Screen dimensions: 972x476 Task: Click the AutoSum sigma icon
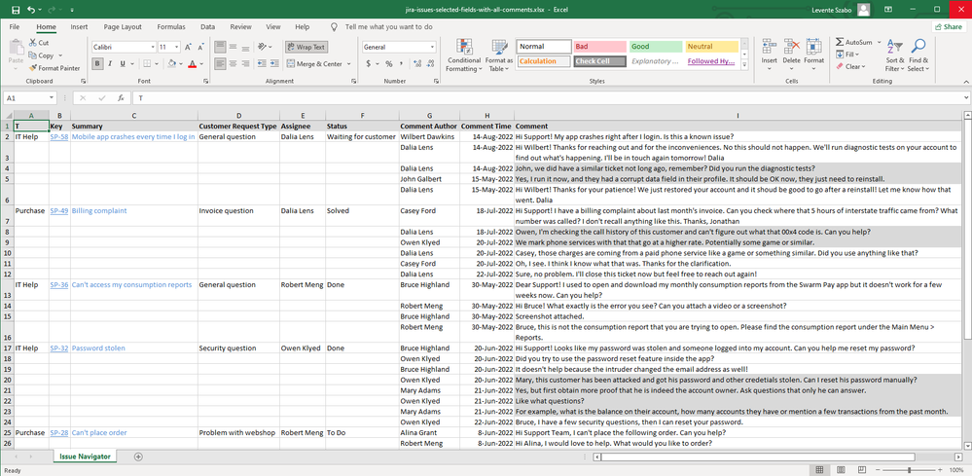tap(840, 43)
